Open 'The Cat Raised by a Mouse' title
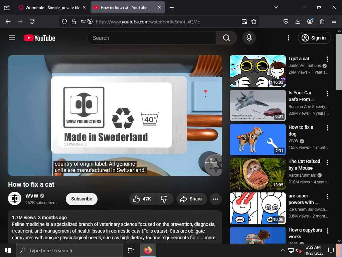Viewport: 342px width, 257px height. [x=304, y=165]
